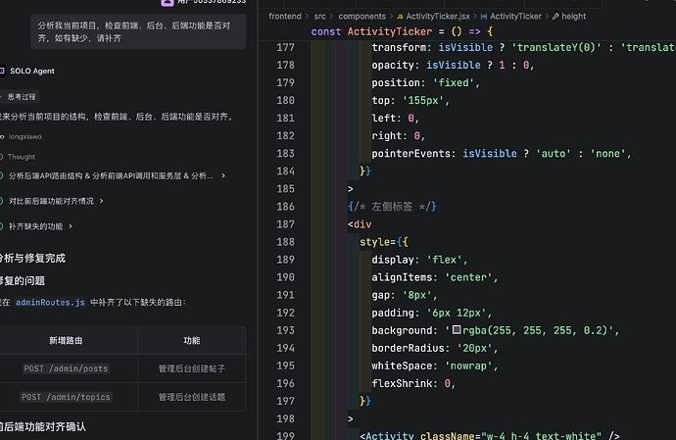This screenshot has height=440, width=676.
Task: Click the JS file icon in breadcrumb
Action: pos(400,17)
